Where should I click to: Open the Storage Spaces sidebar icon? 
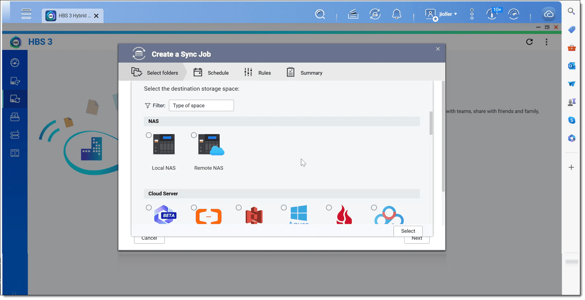click(15, 135)
